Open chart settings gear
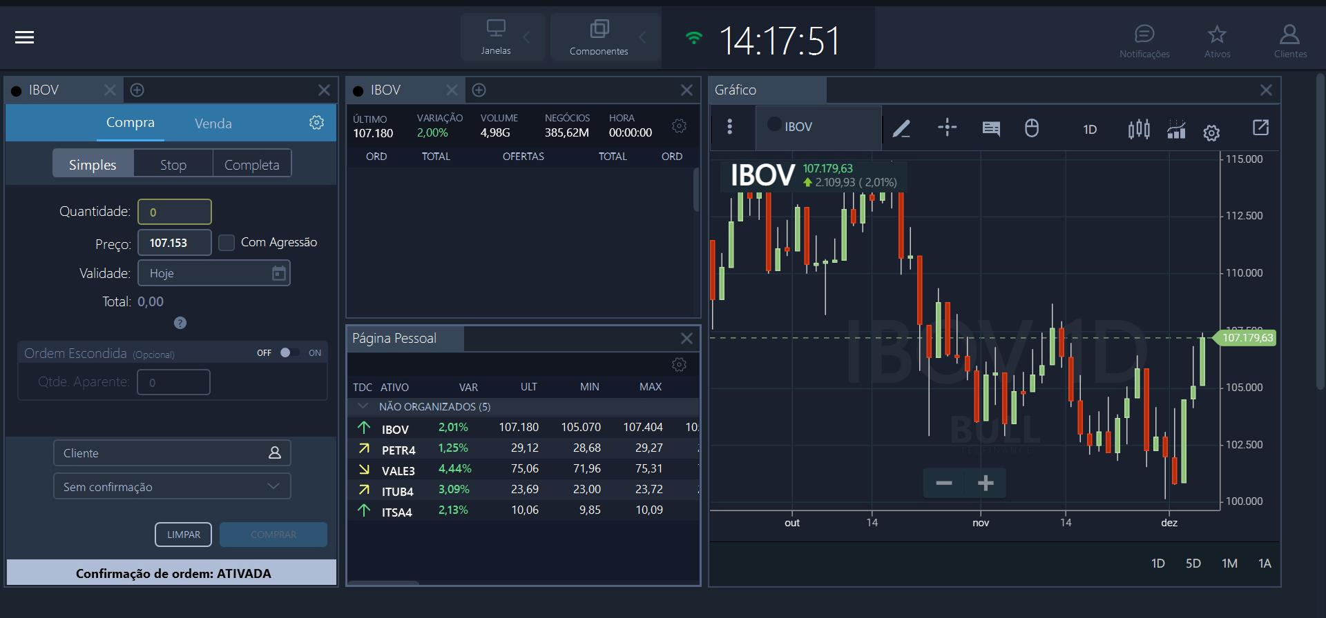This screenshot has height=618, width=1326. [x=1211, y=132]
